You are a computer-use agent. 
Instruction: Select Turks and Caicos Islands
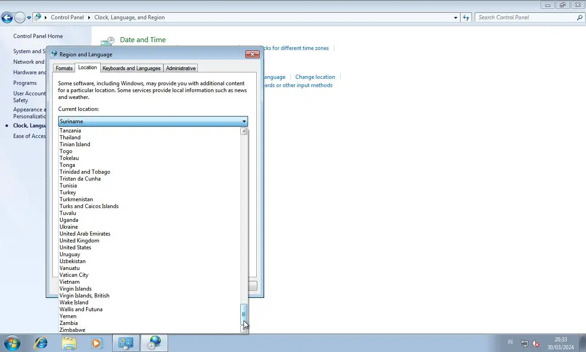pyautogui.click(x=150, y=206)
